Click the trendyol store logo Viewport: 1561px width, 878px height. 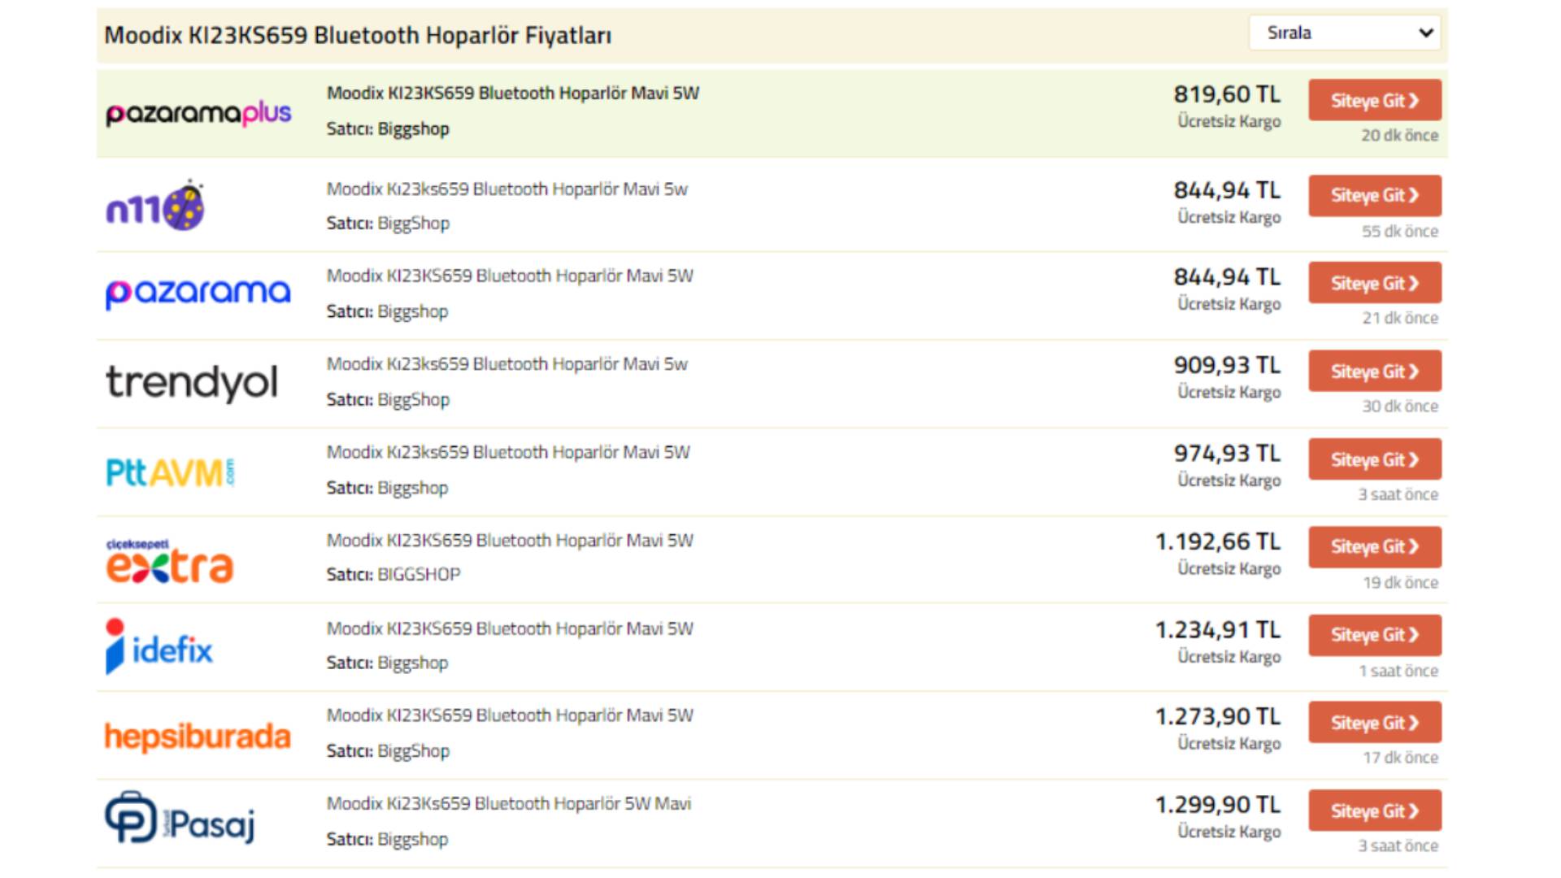click(192, 382)
